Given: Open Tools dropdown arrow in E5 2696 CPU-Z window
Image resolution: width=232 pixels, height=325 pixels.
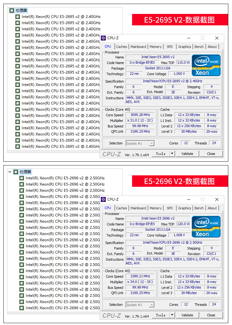Looking at the screenshot, I should (172, 315).
